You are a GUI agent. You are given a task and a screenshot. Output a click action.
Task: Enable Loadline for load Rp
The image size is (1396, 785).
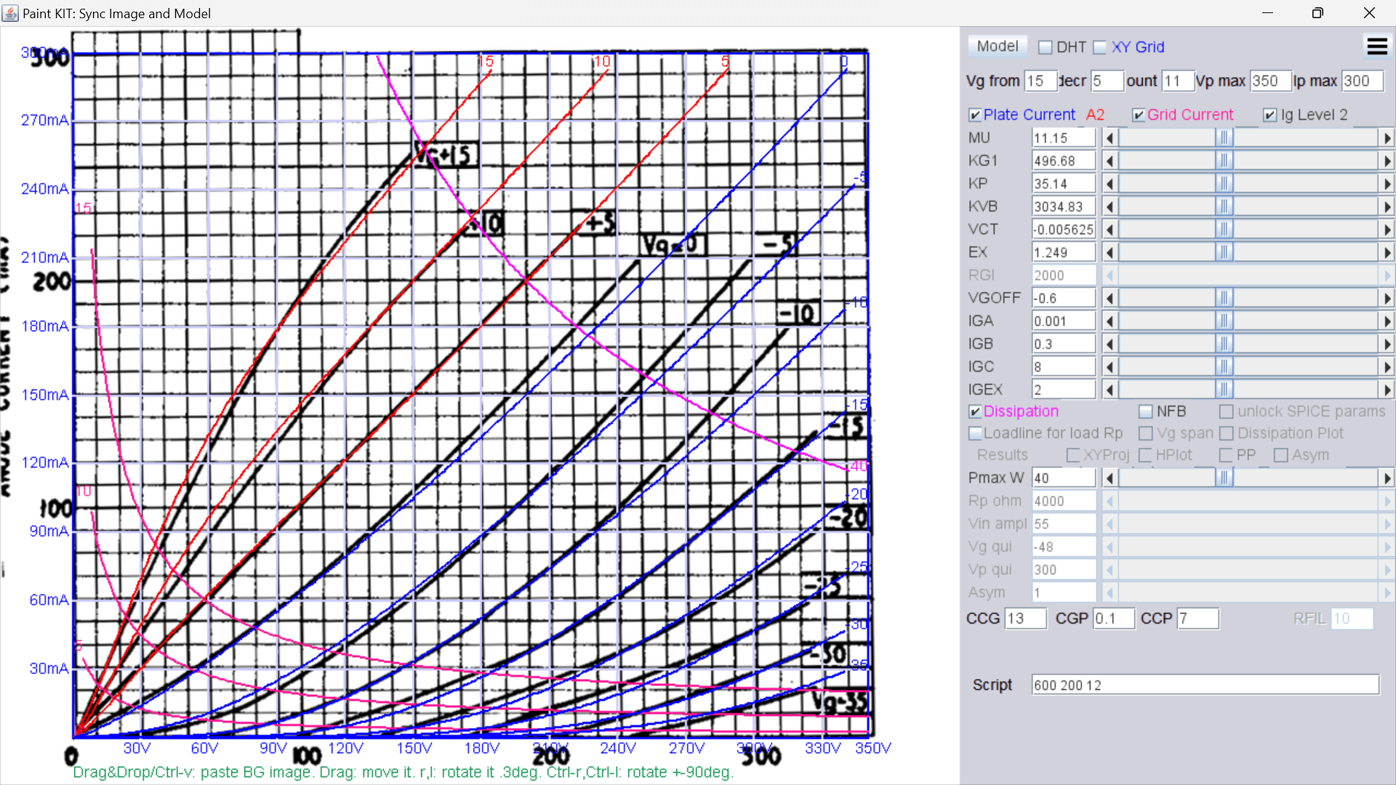pos(975,433)
